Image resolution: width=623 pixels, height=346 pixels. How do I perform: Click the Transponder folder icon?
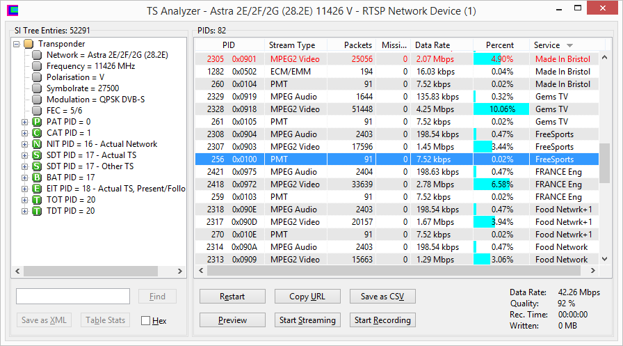(29, 44)
